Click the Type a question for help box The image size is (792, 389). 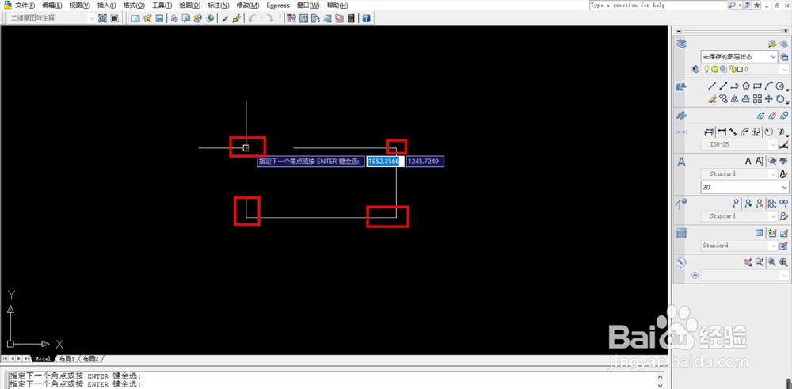[x=657, y=5]
